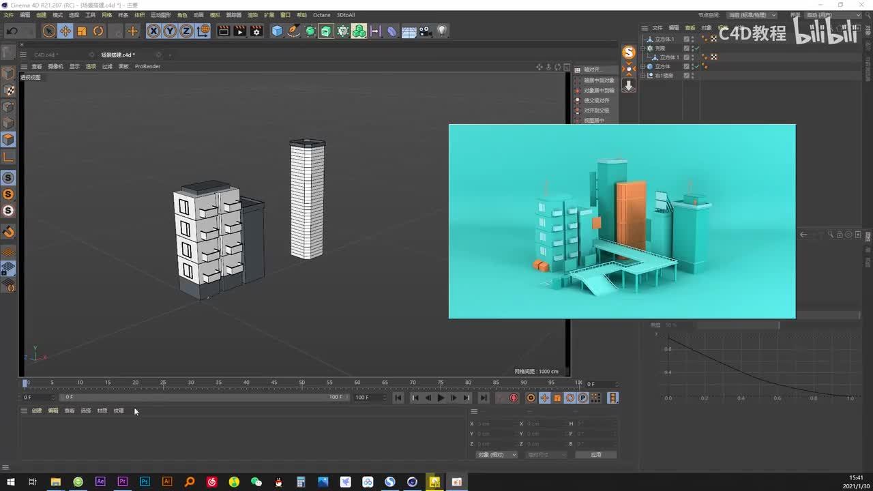Open the Pen spline tool
Image resolution: width=873 pixels, height=491 pixels.
[x=293, y=31]
